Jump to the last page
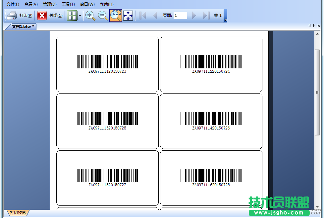The width and height of the screenshot is (324, 218). [206, 16]
